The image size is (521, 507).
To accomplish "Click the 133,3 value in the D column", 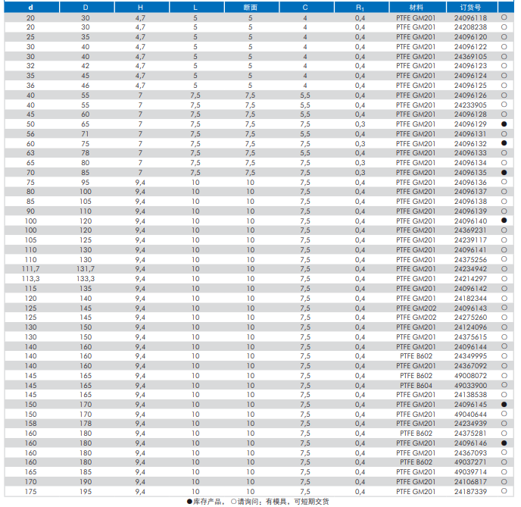I will [x=86, y=279].
